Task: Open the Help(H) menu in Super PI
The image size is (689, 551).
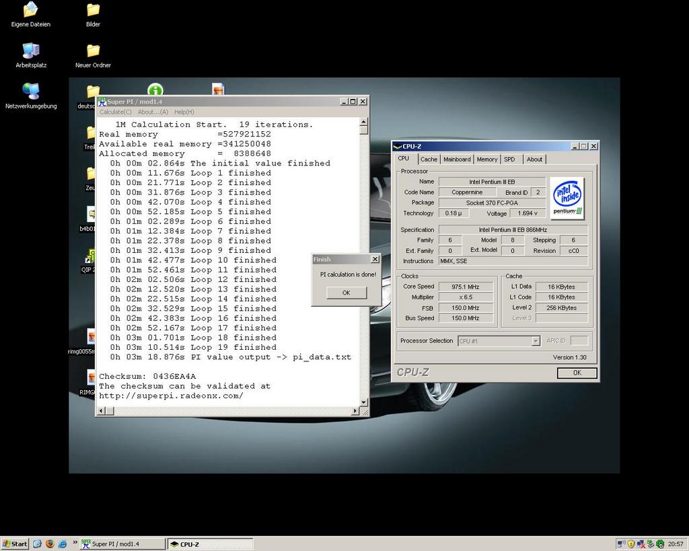Action: click(184, 112)
